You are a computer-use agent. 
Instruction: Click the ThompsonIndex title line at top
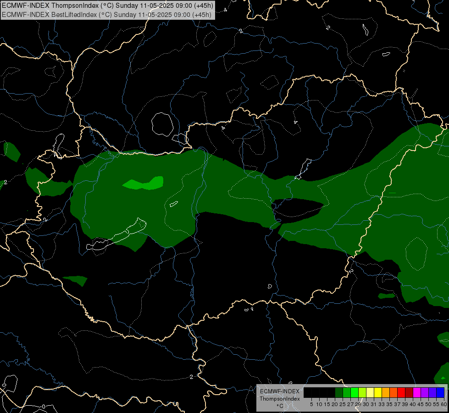coord(107,6)
